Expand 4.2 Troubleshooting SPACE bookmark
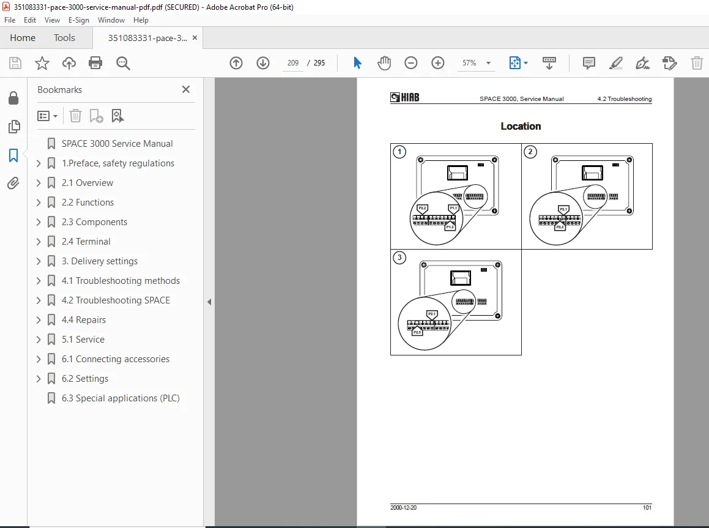This screenshot has height=528, width=709. pos(39,300)
